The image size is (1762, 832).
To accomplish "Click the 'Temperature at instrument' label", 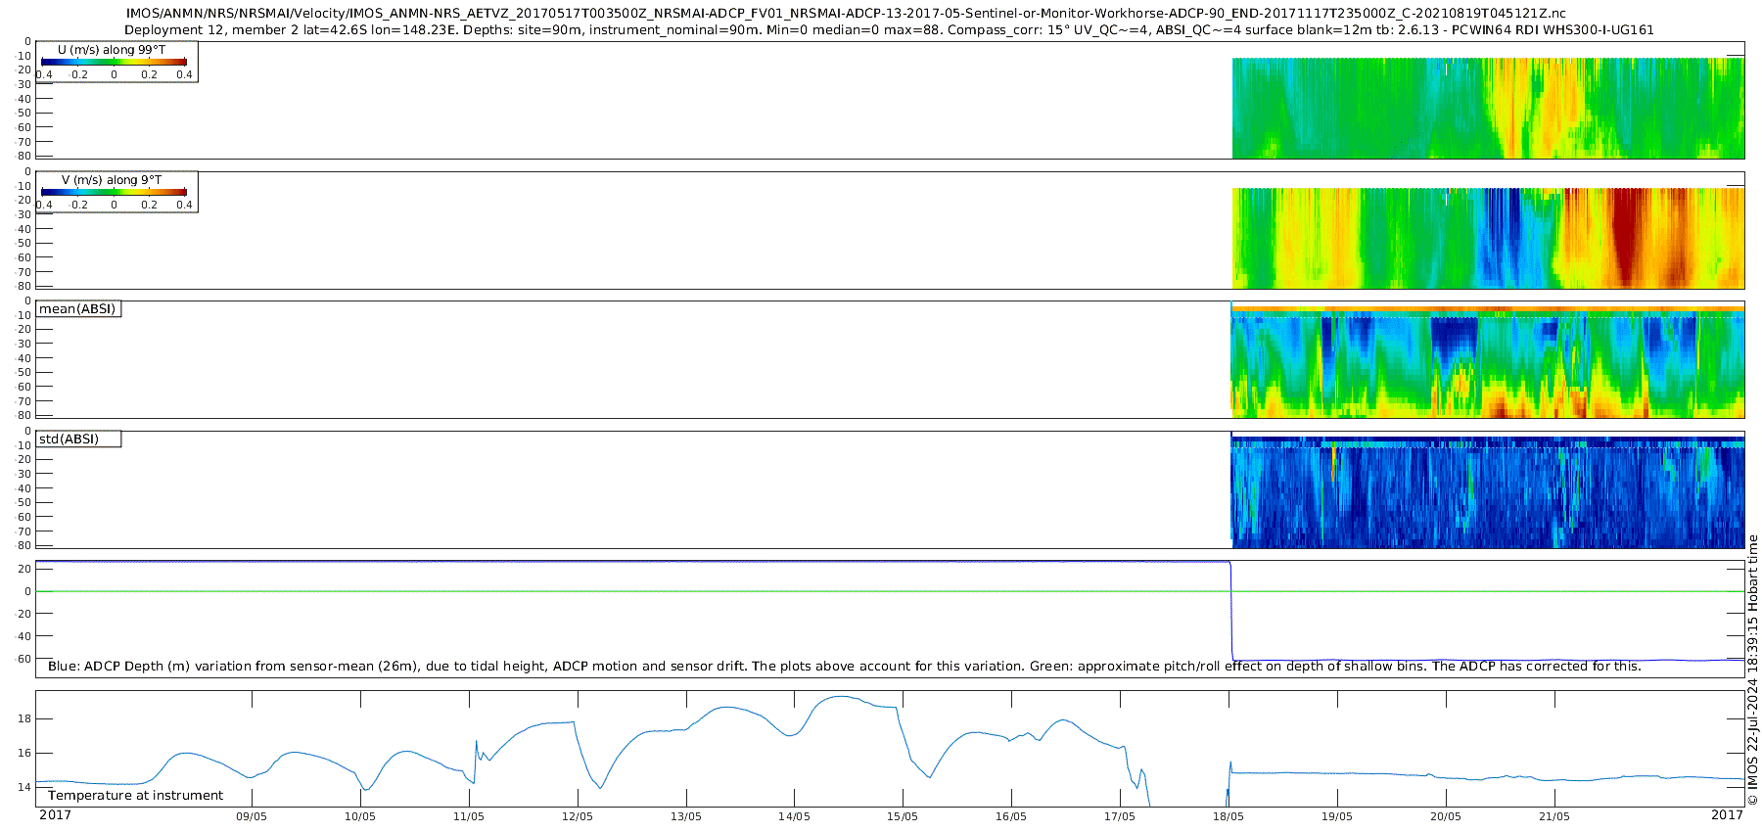I will (135, 796).
